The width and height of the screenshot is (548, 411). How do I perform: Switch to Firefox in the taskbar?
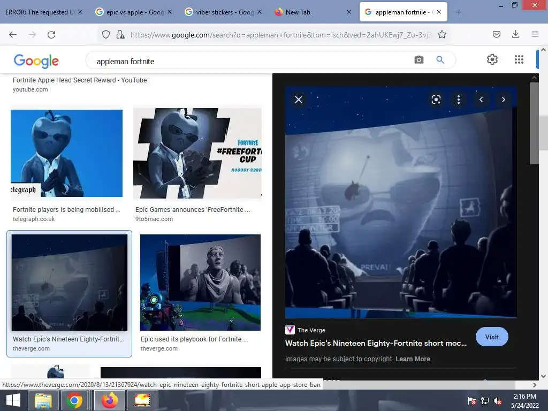point(110,400)
